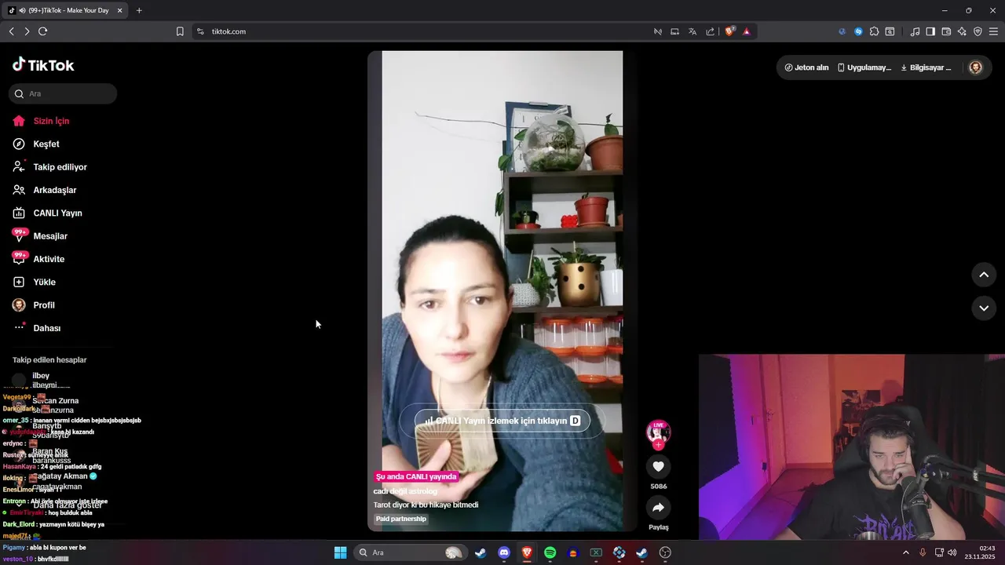Open the browser hamburger menu
This screenshot has width=1005, height=565.
tap(993, 31)
